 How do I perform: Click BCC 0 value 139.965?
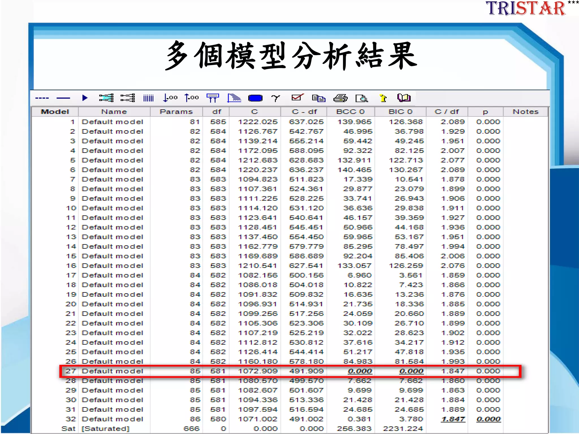(x=355, y=122)
